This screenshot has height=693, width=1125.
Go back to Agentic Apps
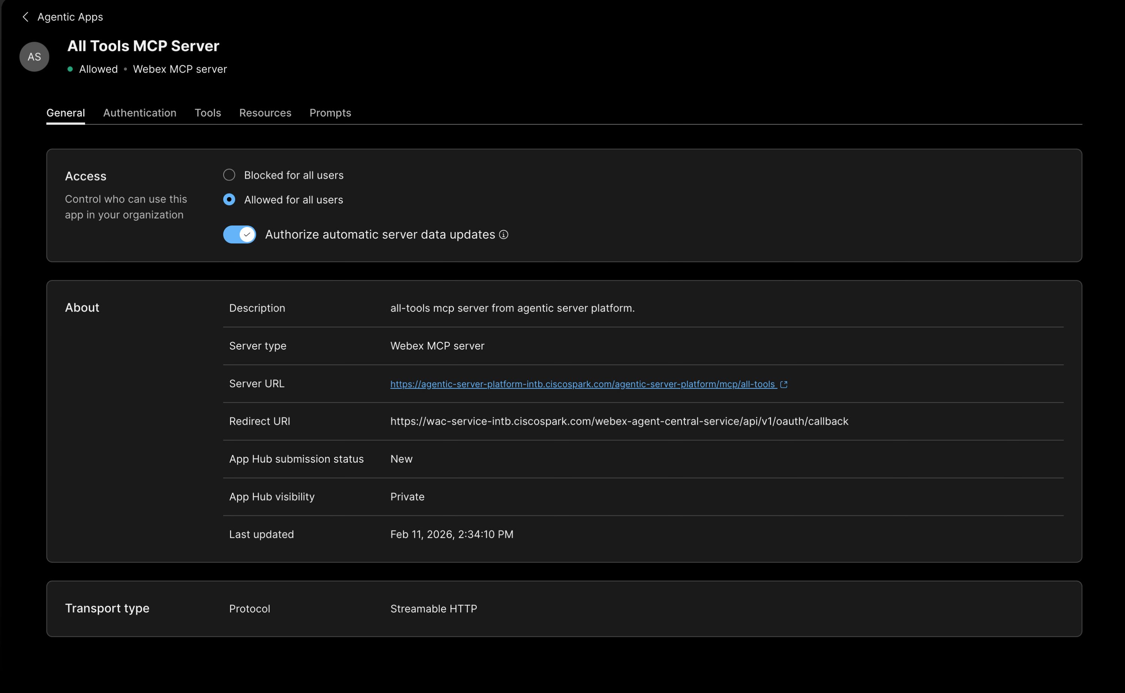tap(70, 17)
